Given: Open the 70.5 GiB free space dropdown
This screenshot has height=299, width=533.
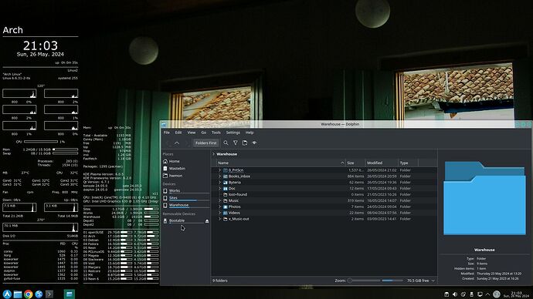Looking at the screenshot, I should click(421, 281).
